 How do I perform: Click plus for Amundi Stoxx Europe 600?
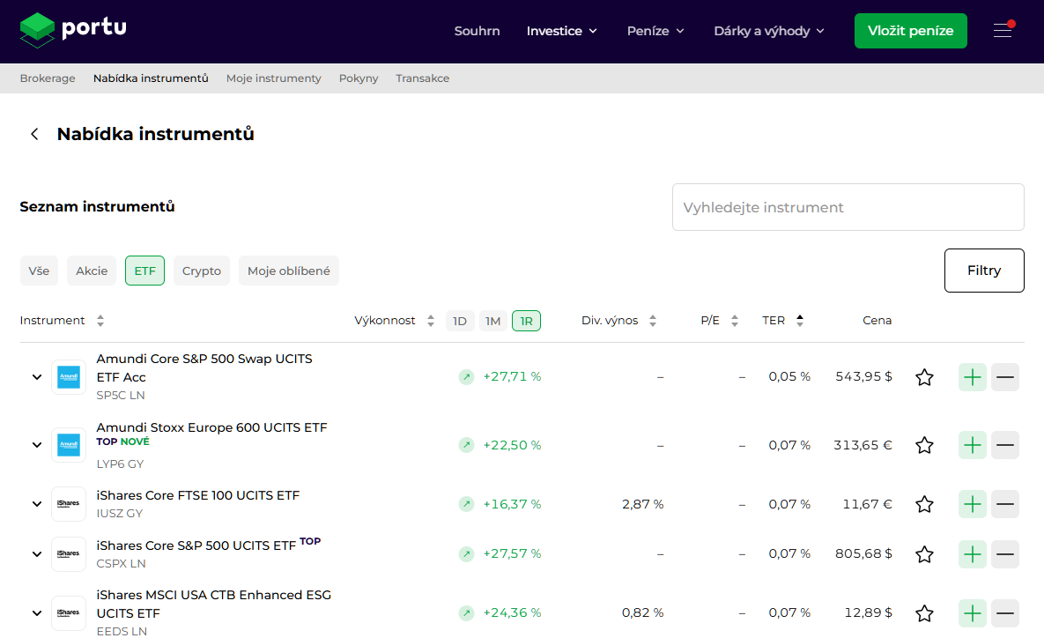tap(972, 445)
